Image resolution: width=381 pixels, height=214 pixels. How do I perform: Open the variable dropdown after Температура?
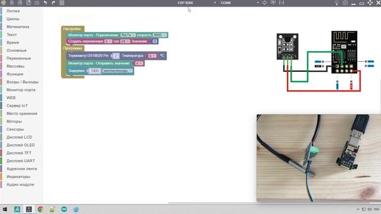click(152, 56)
